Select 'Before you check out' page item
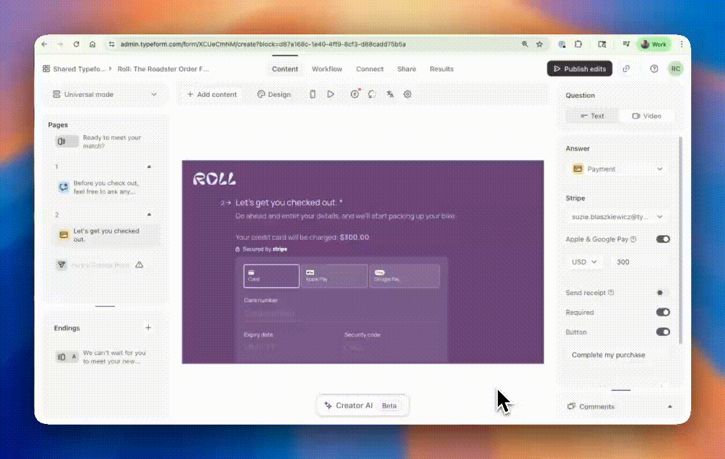 pos(106,187)
